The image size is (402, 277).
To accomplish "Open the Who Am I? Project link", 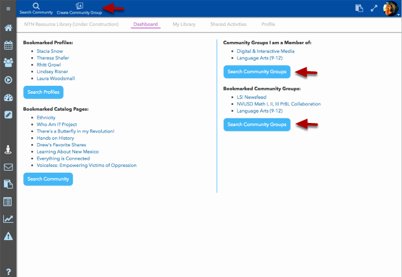I will pyautogui.click(x=56, y=124).
